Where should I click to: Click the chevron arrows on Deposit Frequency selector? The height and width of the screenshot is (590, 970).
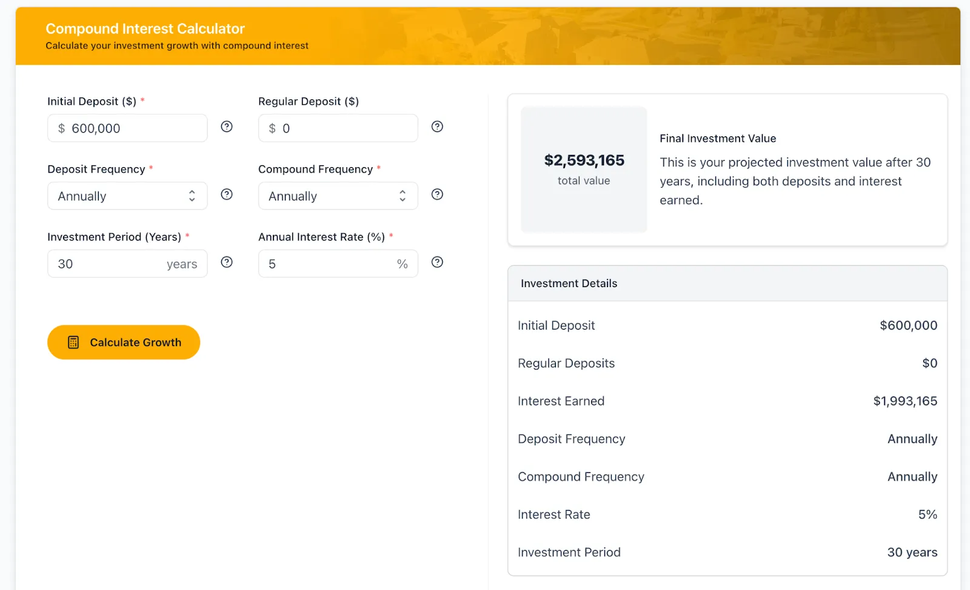pos(192,196)
